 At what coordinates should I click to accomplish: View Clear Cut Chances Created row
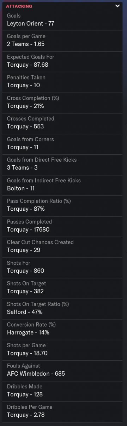point(64,247)
